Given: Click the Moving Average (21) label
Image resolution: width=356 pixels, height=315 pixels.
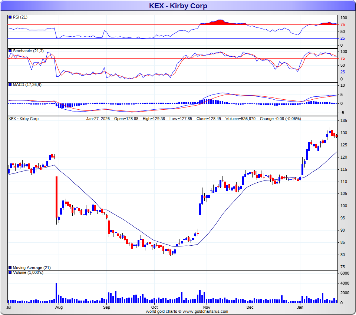Looking at the screenshot, I should (32, 268).
